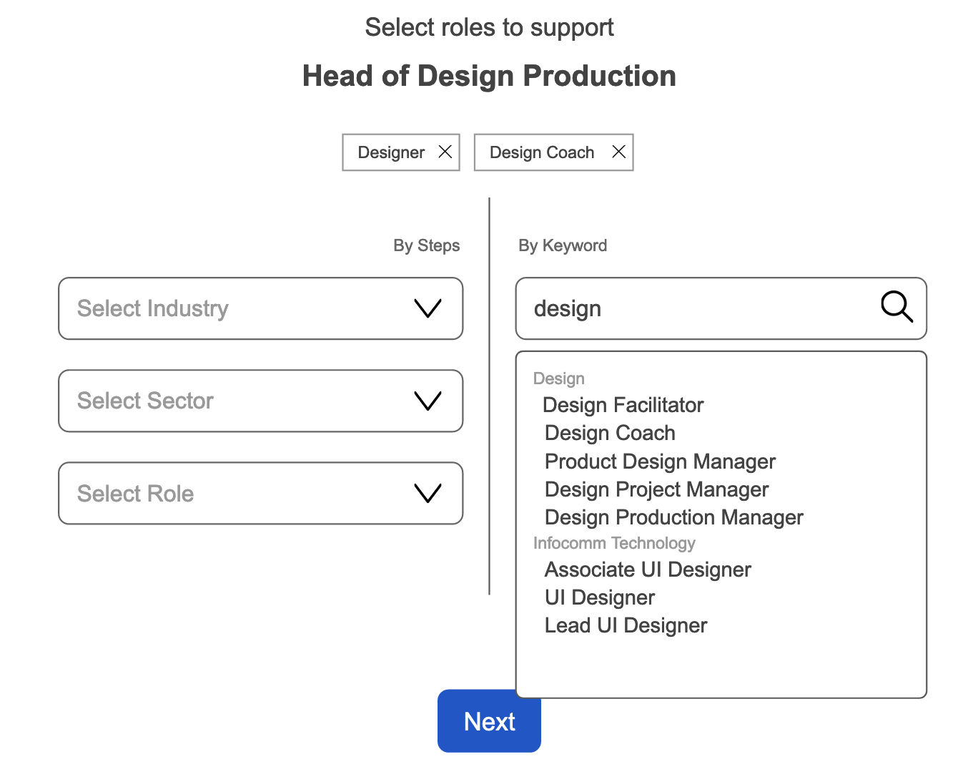Click the chevron arrow in Select Sector
The width and height of the screenshot is (978, 777).
click(x=428, y=401)
